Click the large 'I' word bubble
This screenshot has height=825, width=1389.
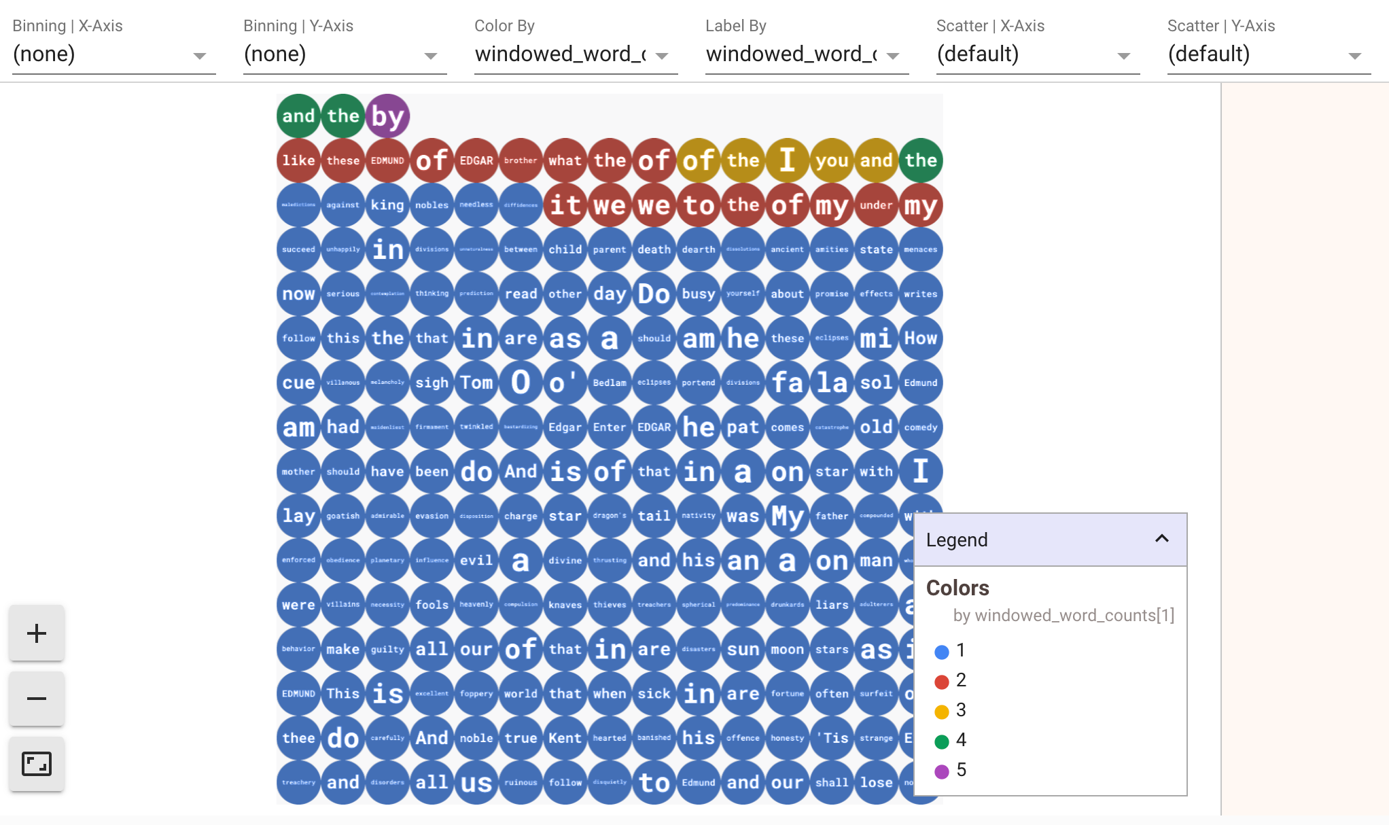(786, 159)
